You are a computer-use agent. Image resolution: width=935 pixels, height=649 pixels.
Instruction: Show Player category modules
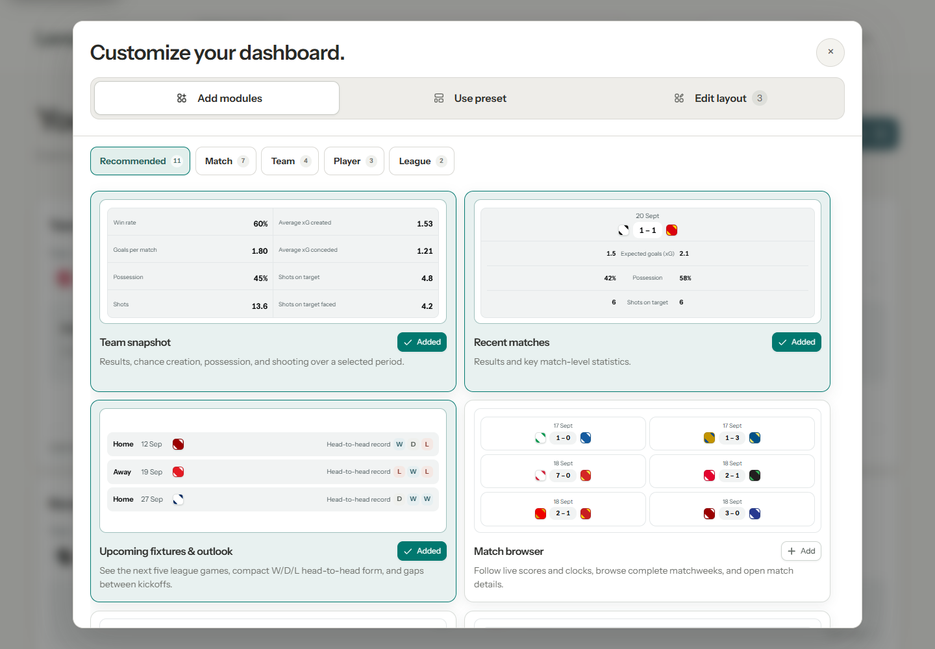tap(354, 161)
